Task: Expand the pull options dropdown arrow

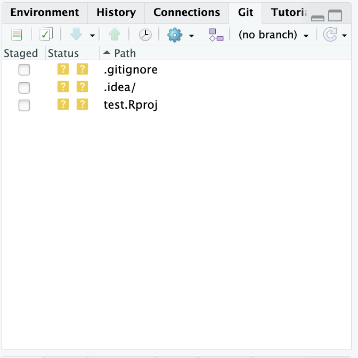Action: tap(92, 35)
